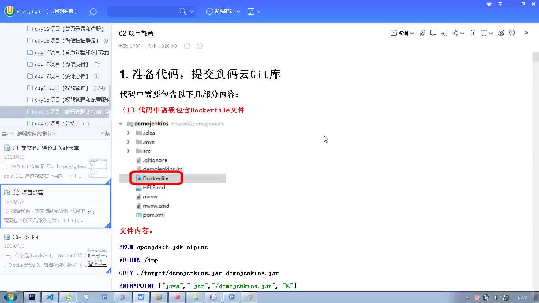Open the WPS Writer taskbar icon

[x=141, y=297]
